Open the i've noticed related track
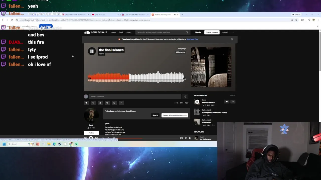Image resolution: width=321 pixels, height=180 pixels. point(207,122)
